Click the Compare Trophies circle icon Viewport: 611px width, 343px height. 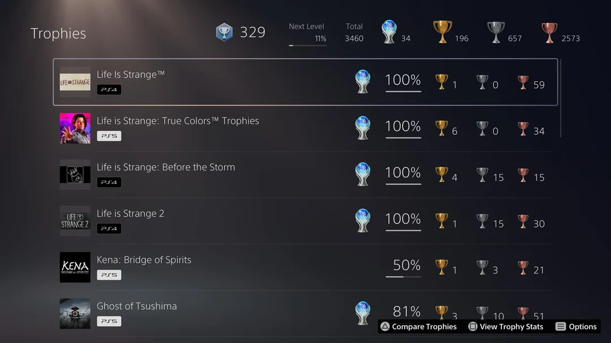(384, 327)
